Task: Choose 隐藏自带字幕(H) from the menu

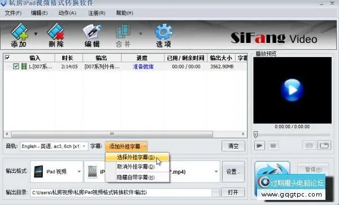Action: click(x=137, y=177)
